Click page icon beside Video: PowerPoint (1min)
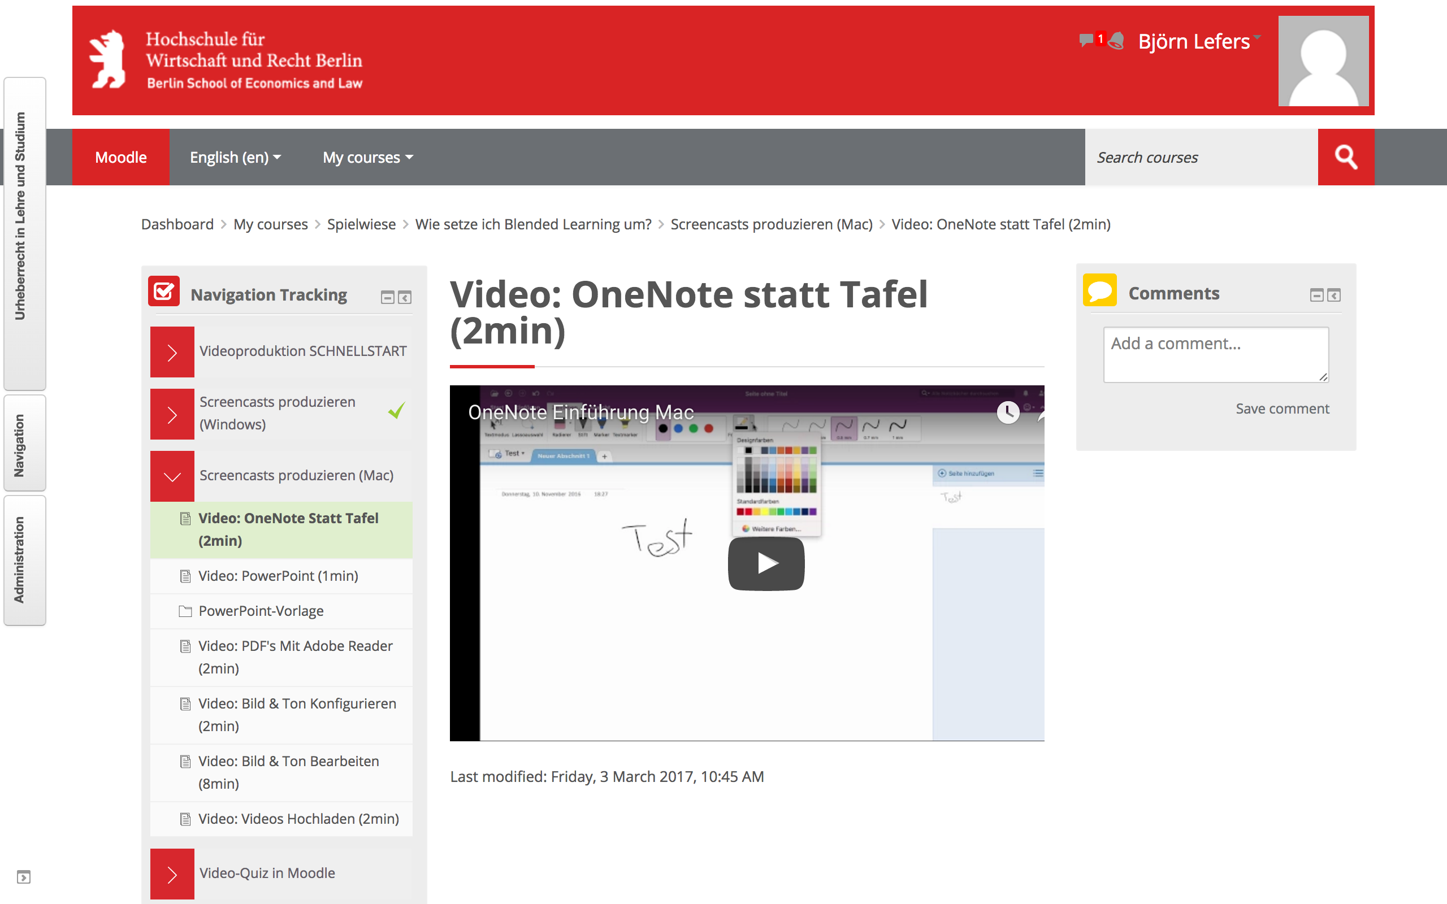This screenshot has height=904, width=1447. [185, 576]
